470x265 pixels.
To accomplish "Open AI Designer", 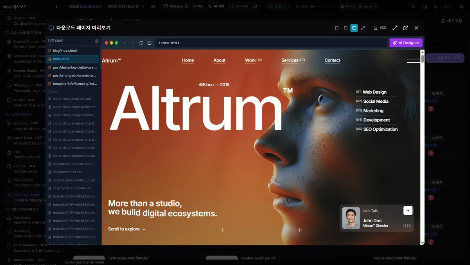I will click(x=406, y=43).
